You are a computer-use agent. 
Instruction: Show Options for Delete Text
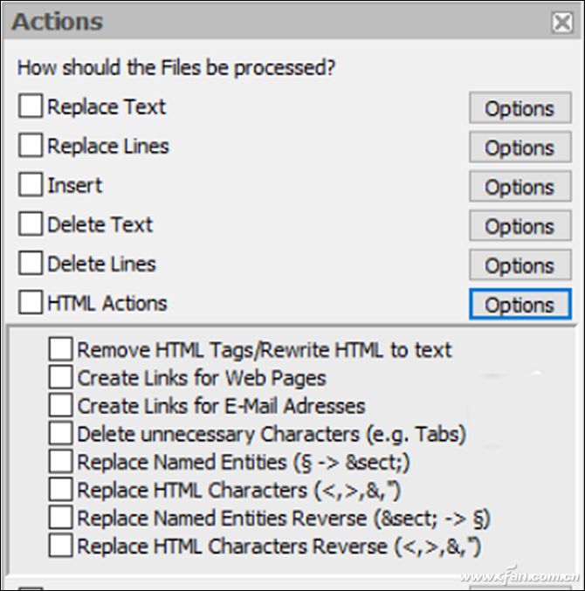click(520, 227)
